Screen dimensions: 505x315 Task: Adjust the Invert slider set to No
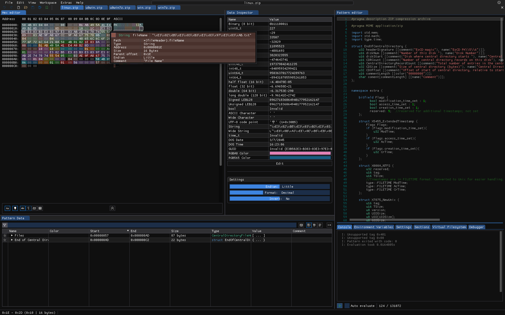(280, 199)
